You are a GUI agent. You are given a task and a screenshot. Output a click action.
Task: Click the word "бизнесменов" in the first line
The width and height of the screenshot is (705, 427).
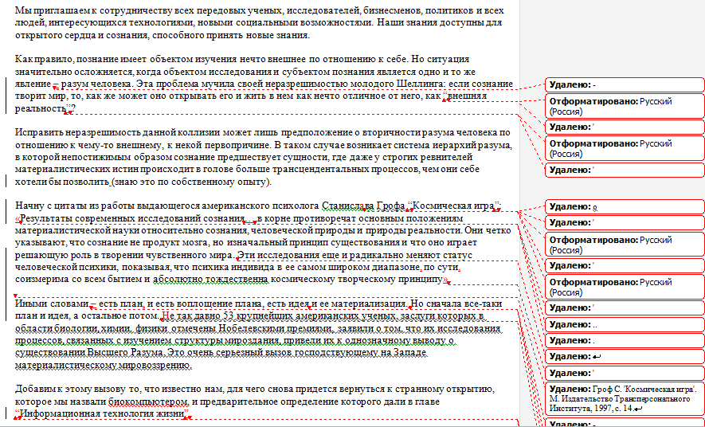coord(392,10)
